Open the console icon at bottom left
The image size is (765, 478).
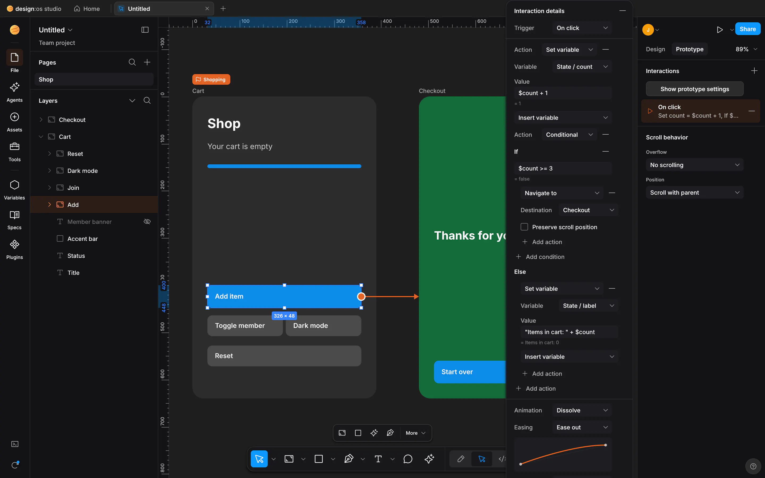[x=15, y=444]
